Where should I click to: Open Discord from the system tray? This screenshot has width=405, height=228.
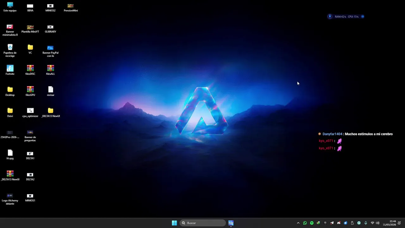(339, 223)
